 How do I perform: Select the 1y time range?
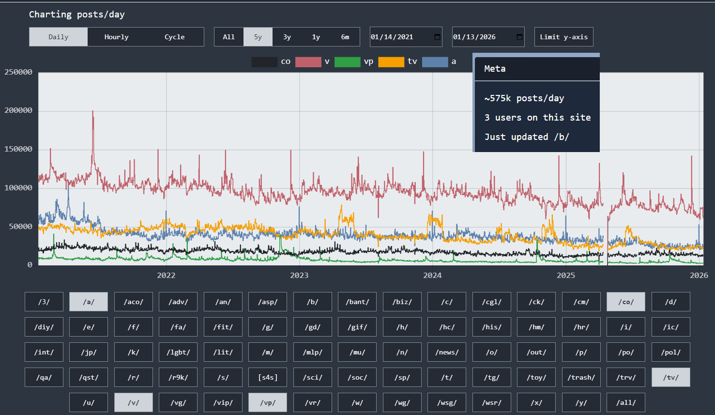316,37
